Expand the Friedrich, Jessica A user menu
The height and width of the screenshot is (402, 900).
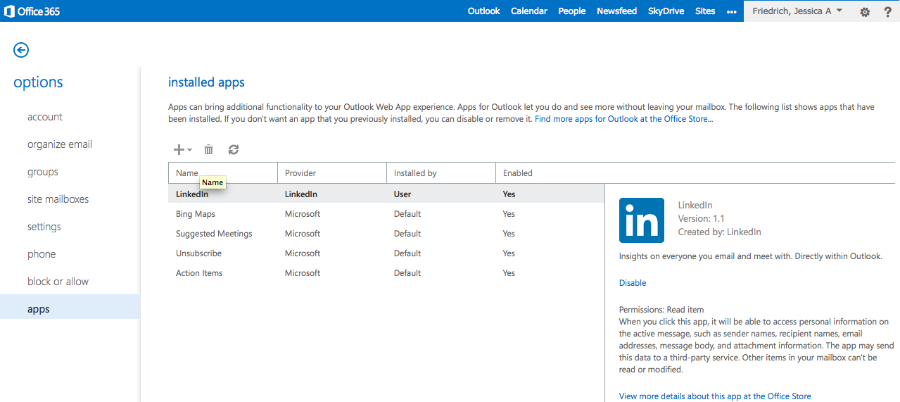click(797, 11)
